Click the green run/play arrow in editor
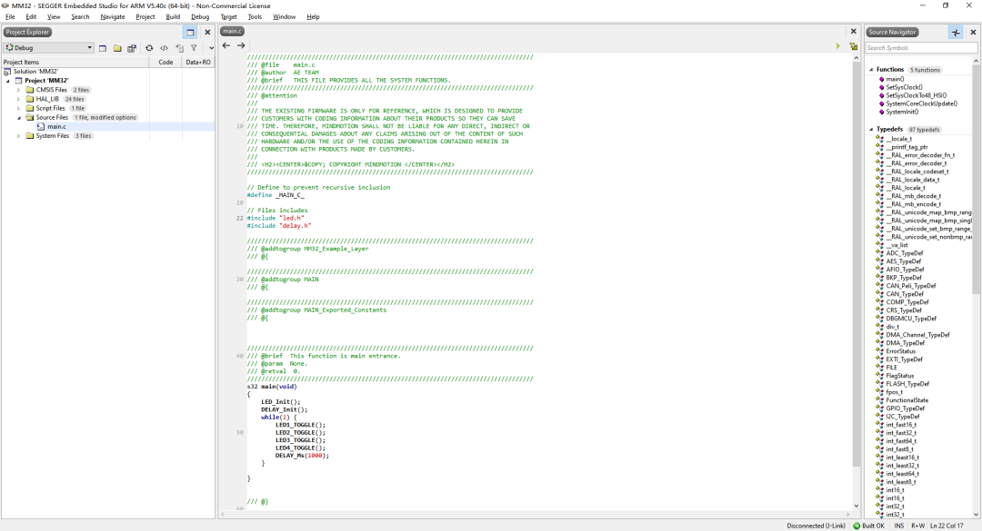The width and height of the screenshot is (982, 531). coord(838,46)
